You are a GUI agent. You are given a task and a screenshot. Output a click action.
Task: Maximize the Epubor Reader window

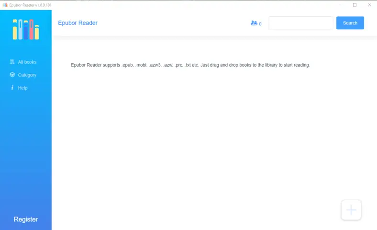point(355,5)
